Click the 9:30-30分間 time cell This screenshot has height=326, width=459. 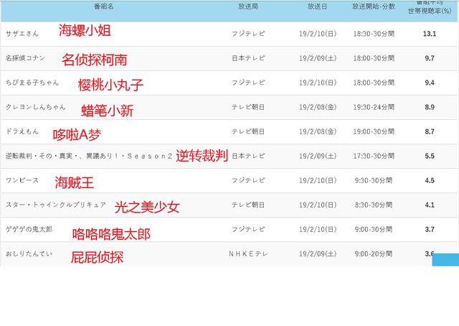[x=374, y=180]
